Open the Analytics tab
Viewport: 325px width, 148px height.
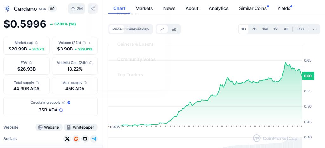(219, 9)
